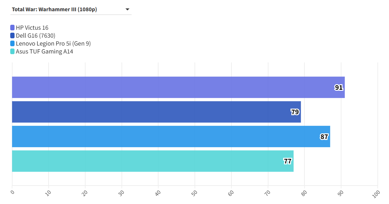389x204 pixels.
Task: Click the 100 tick label on the x-axis
Action: (376, 193)
